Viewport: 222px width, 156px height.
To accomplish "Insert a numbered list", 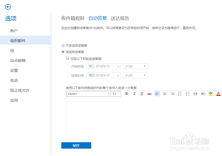I will [188, 94].
